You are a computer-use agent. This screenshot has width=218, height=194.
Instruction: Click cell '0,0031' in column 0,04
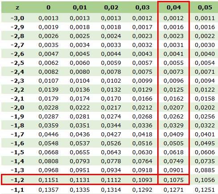click(x=174, y=45)
